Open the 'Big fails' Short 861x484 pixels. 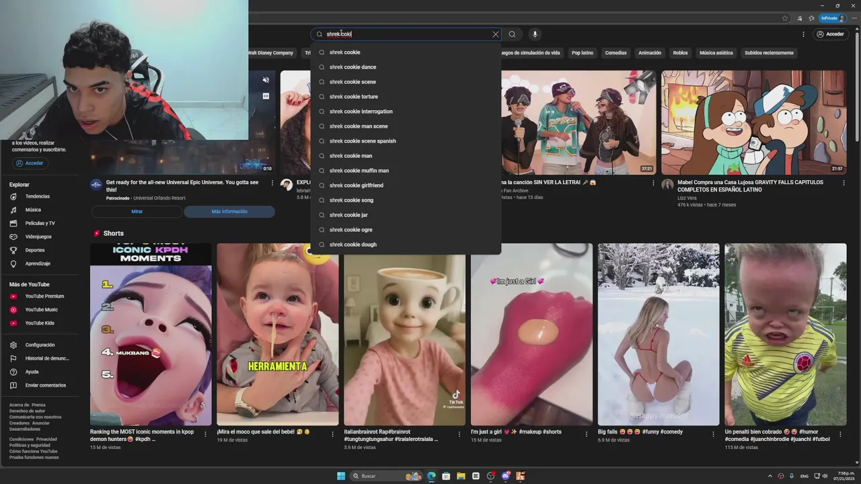tap(659, 334)
